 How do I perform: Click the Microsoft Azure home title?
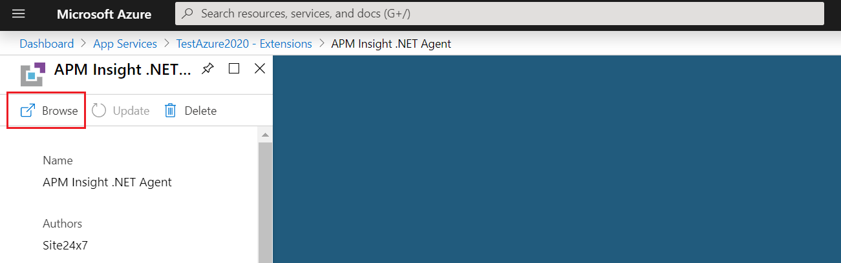coord(104,14)
